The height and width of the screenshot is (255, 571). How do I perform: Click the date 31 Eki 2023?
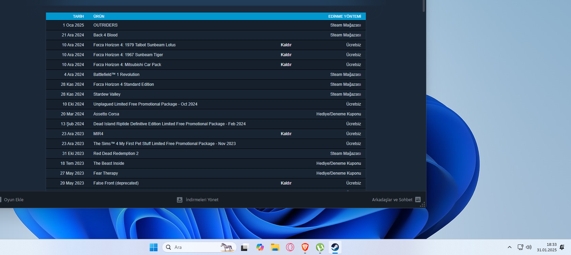coord(73,154)
